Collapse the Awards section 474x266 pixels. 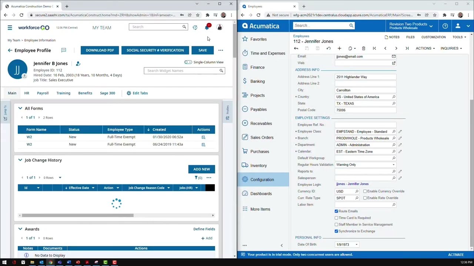coord(20,229)
